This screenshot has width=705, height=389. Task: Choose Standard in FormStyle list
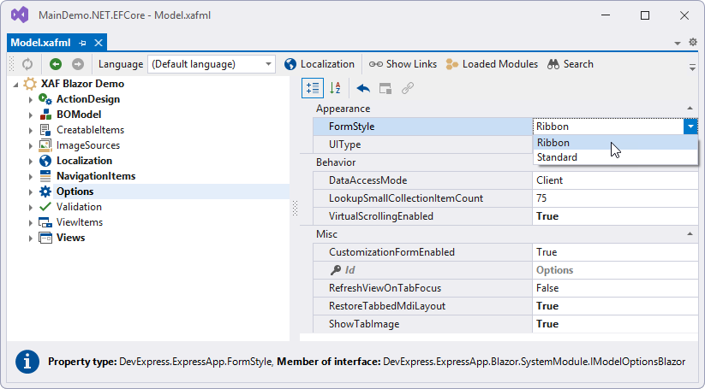tap(615, 157)
